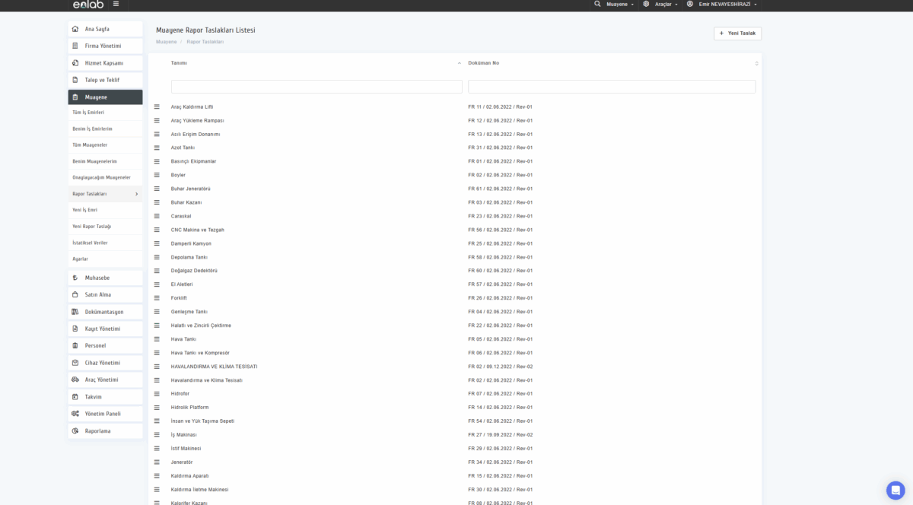Click row menu icon for Buhar Kazanı
Viewport: 913px width, 505px height.
[x=157, y=202]
